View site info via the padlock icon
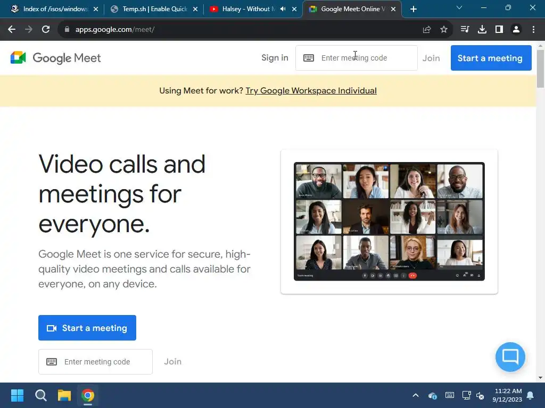545x408 pixels. click(x=67, y=30)
